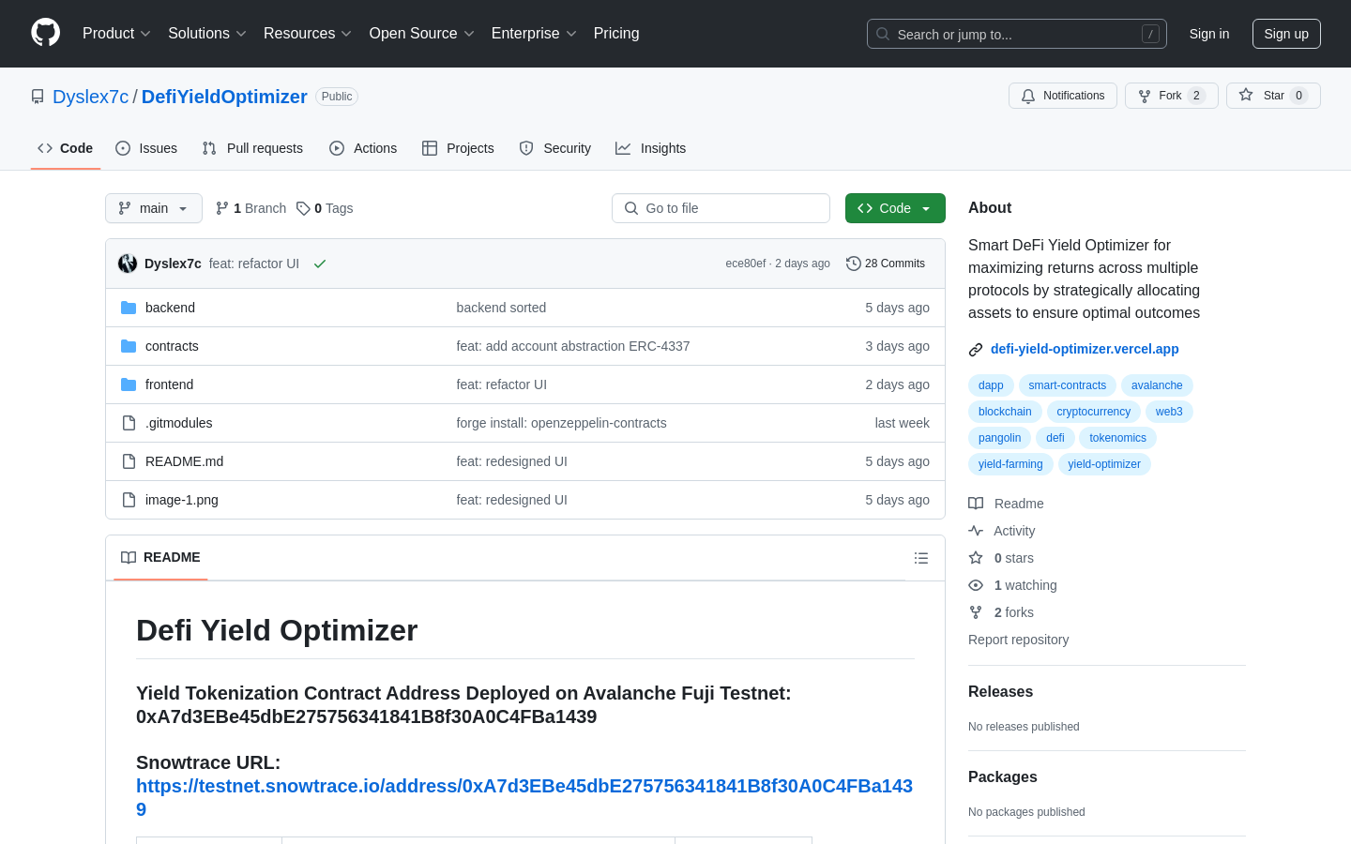Open the image-1.png file
This screenshot has height=844, width=1351.
pyautogui.click(x=182, y=500)
